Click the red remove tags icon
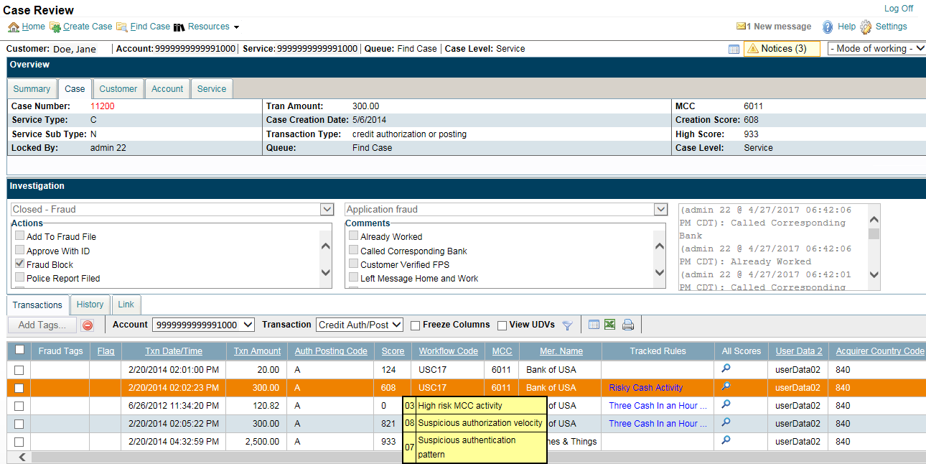The height and width of the screenshot is (464, 926). point(88,325)
